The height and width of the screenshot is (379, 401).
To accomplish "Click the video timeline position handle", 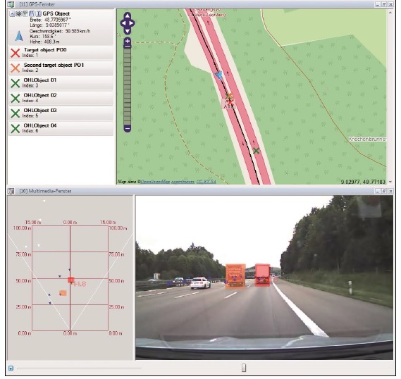I will (x=244, y=368).
